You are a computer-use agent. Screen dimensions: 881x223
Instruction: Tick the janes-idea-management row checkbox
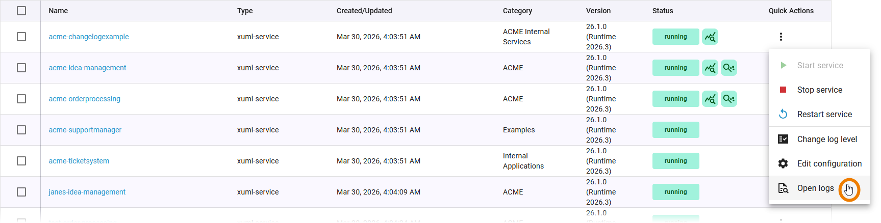coord(21,192)
